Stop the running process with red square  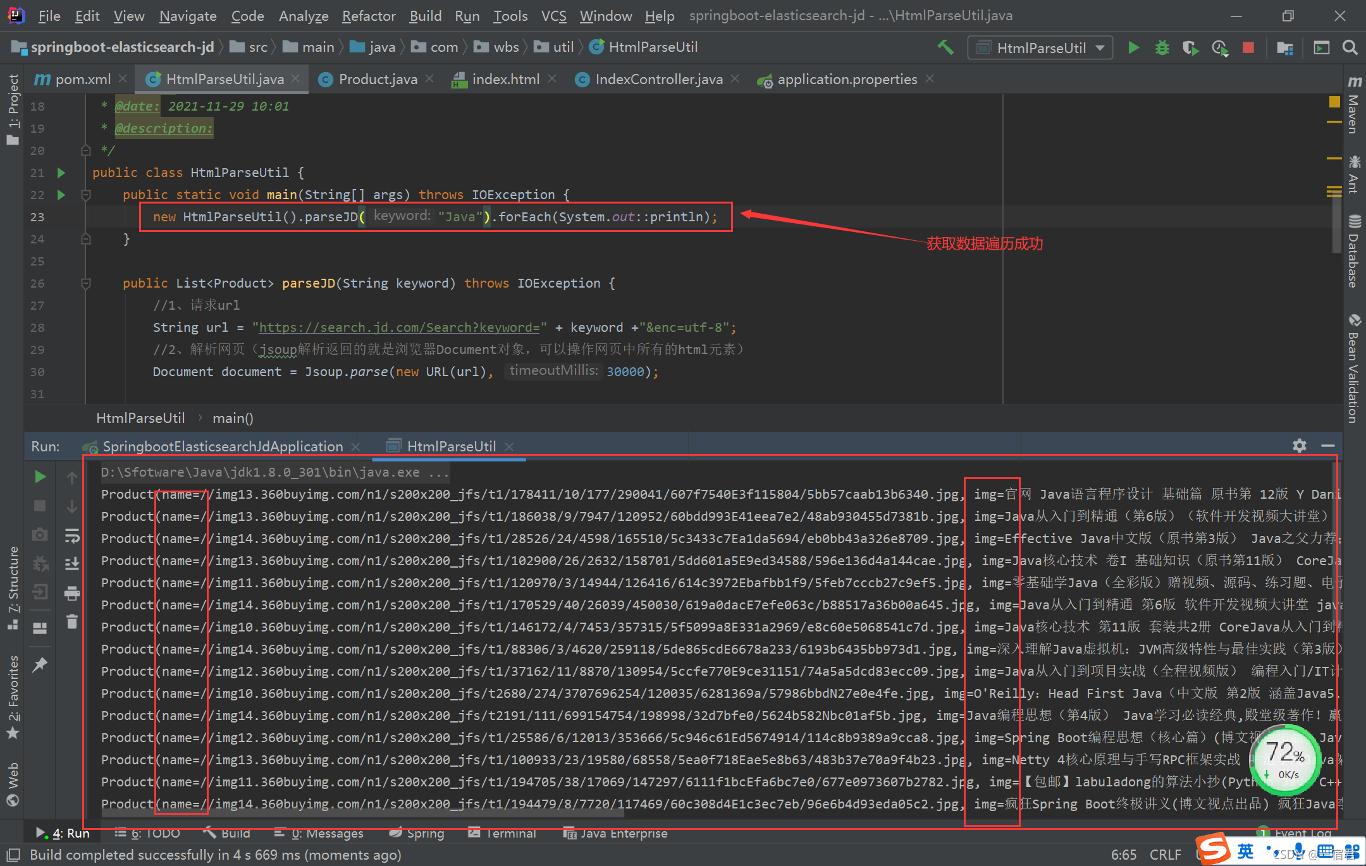pyautogui.click(x=1248, y=47)
